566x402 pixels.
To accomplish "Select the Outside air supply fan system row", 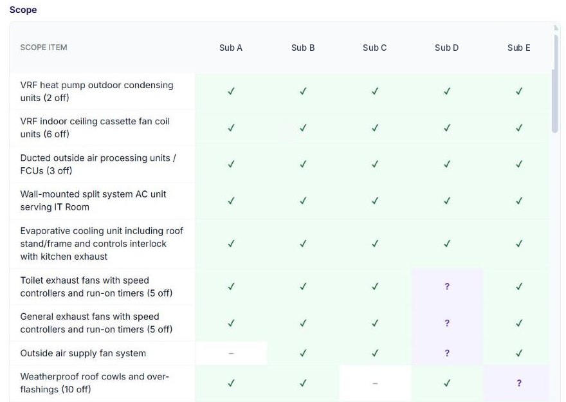I will pyautogui.click(x=280, y=353).
